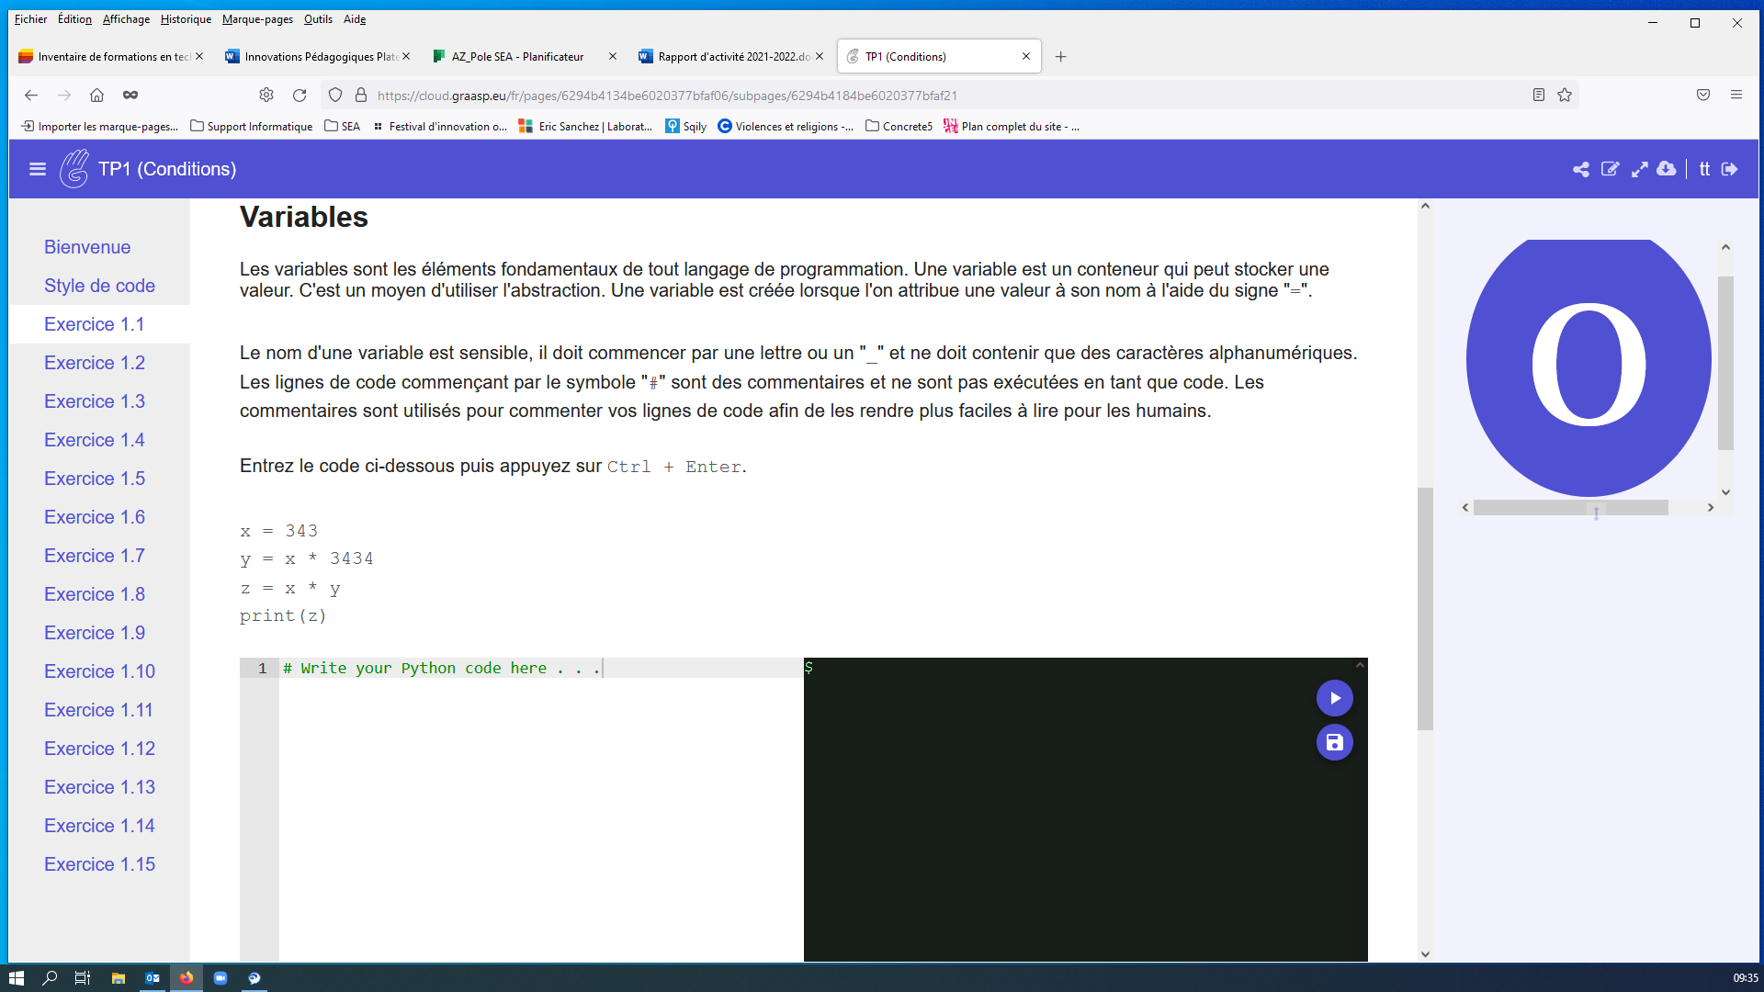1764x992 pixels.
Task: Click in the Python code editor line
Action: pos(540,669)
